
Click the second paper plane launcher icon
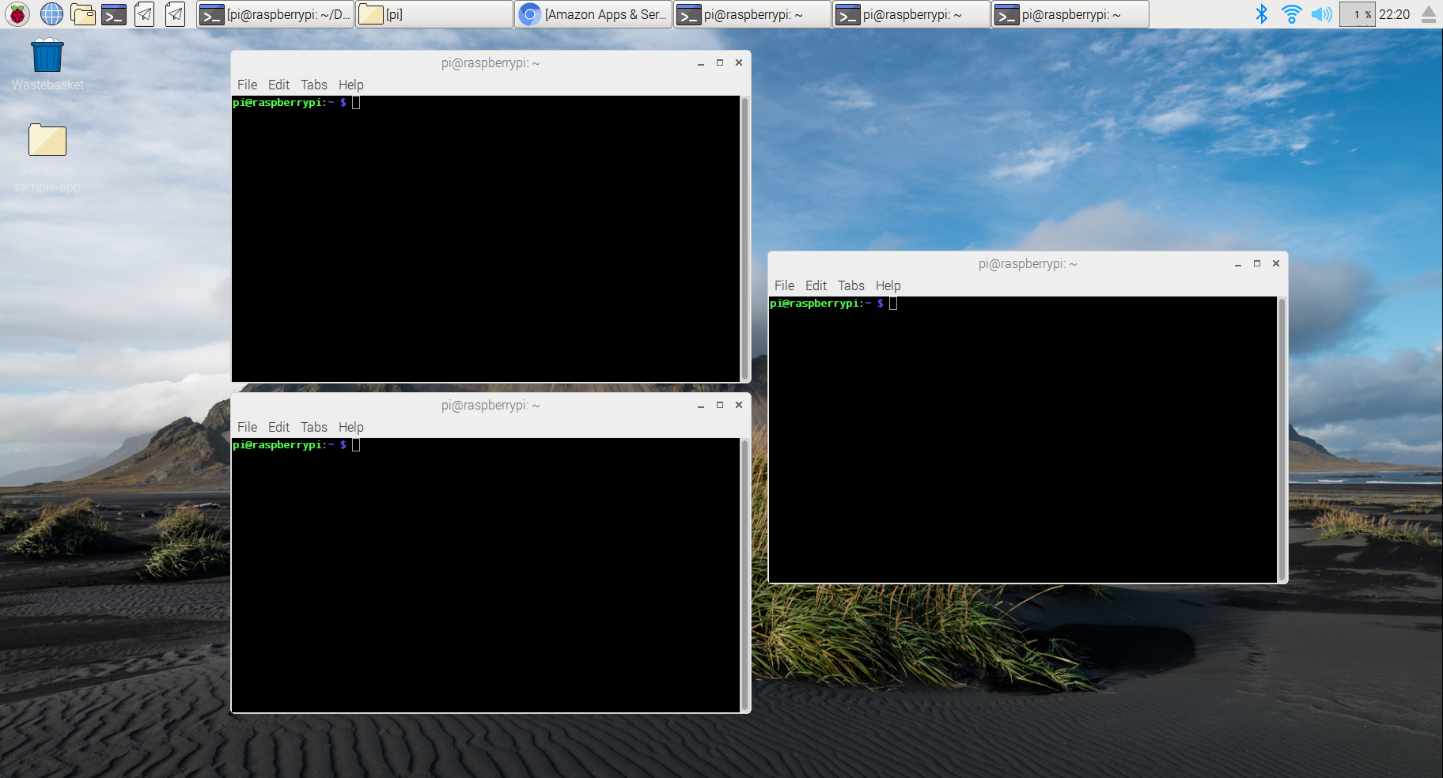[174, 13]
